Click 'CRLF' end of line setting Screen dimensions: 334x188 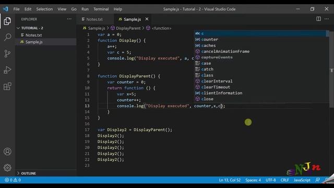point(284,180)
